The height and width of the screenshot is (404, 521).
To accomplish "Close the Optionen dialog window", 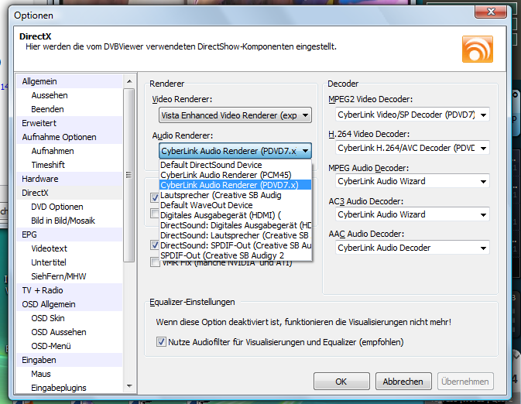I will 491,12.
